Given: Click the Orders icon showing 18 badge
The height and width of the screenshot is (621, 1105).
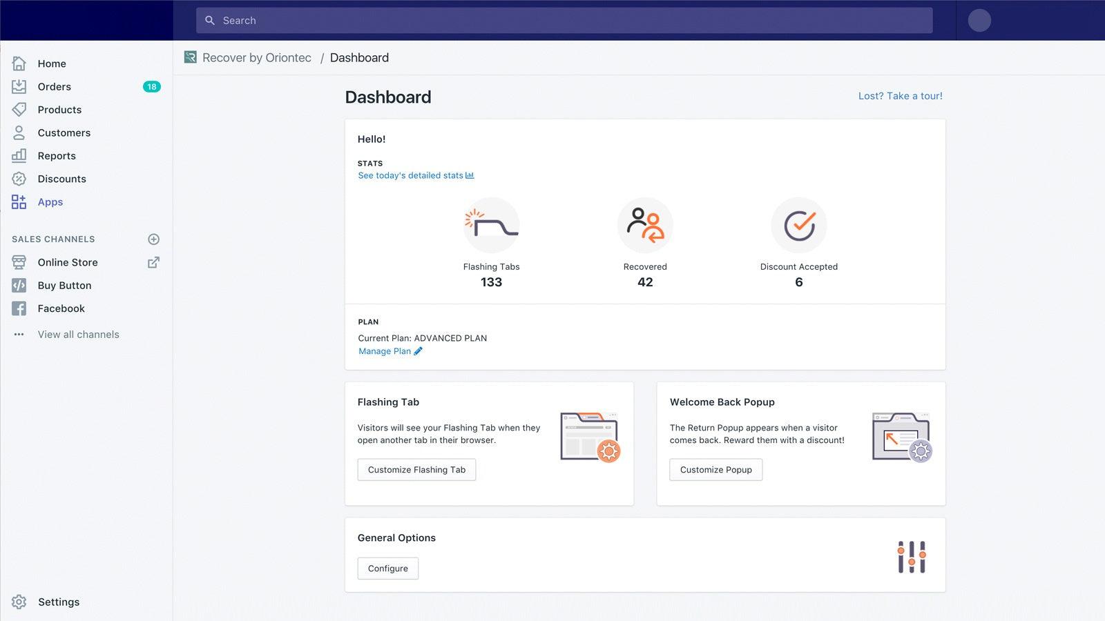Looking at the screenshot, I should click(x=19, y=86).
